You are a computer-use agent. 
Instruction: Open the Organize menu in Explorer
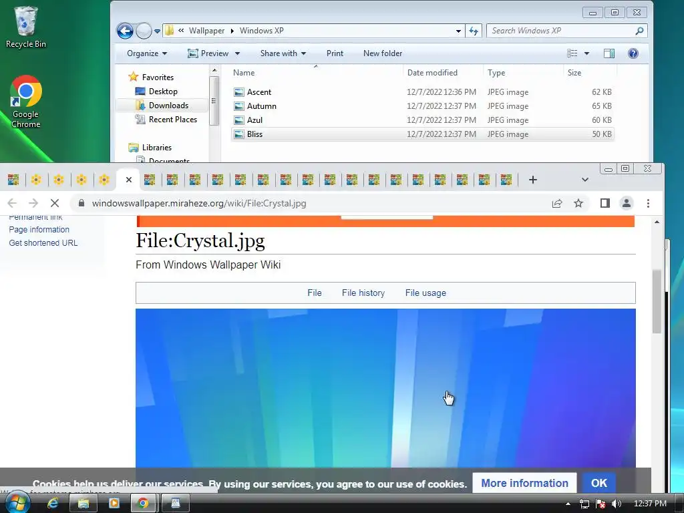[146, 53]
